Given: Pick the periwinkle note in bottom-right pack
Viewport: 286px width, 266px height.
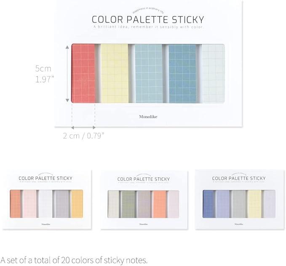Looking at the screenshot, I should (x=223, y=204).
